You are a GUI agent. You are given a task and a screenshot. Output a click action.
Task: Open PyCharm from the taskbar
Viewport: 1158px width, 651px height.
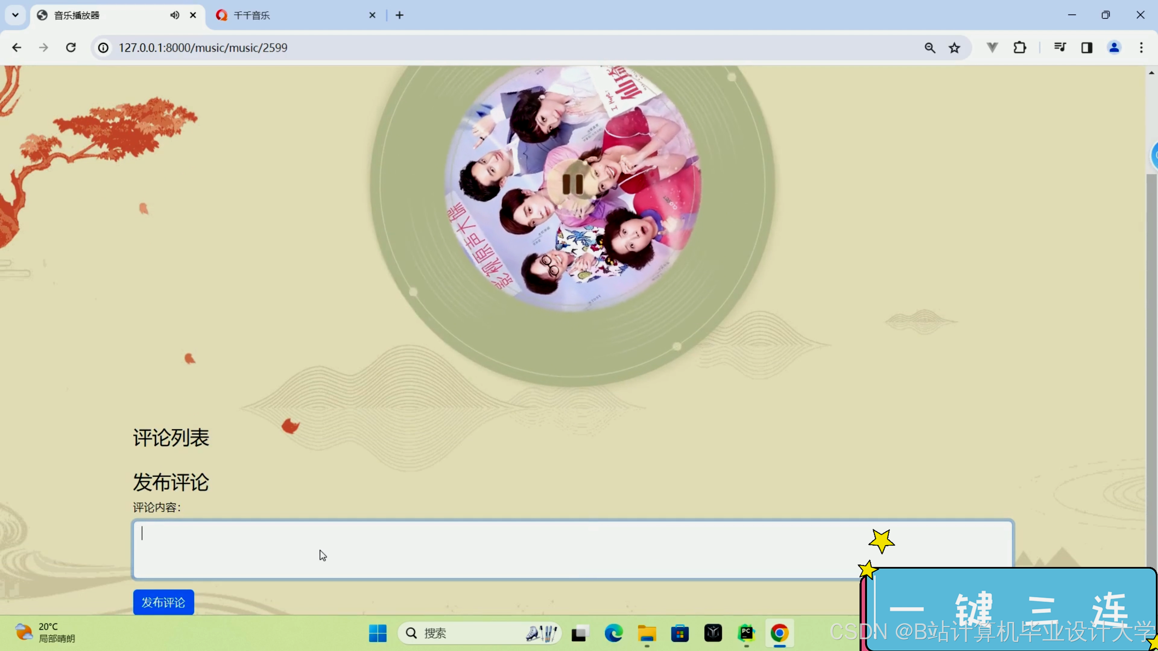pos(746,633)
